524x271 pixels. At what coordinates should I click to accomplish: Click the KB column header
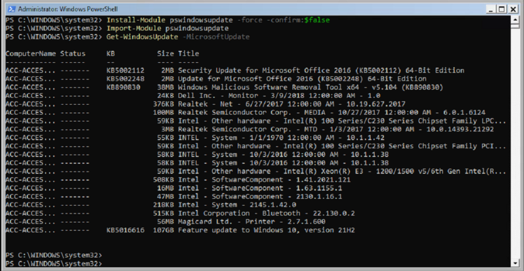coord(110,54)
